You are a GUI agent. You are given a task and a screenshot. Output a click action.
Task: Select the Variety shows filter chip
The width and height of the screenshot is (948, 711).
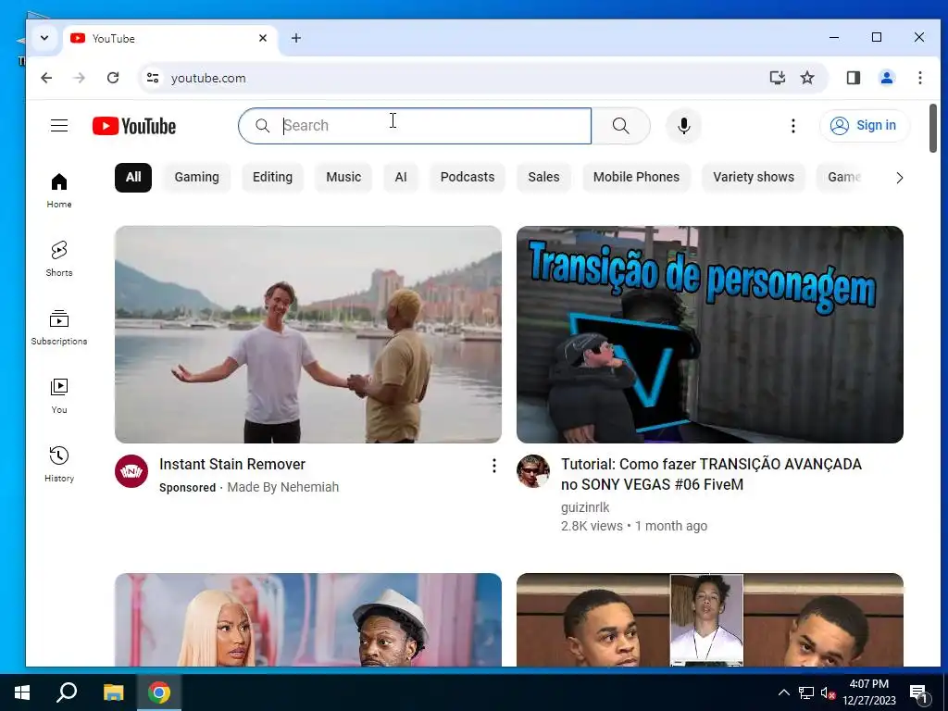click(754, 177)
